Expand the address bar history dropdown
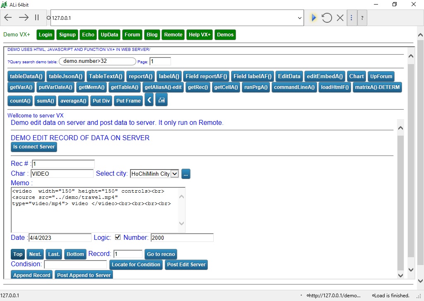This screenshot has height=301, width=424. point(300,18)
